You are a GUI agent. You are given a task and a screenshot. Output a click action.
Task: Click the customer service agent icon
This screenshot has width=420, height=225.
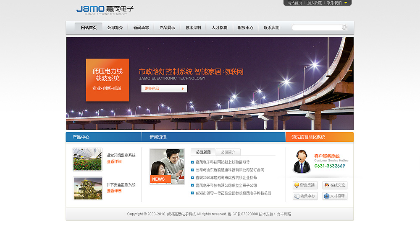click(x=302, y=161)
